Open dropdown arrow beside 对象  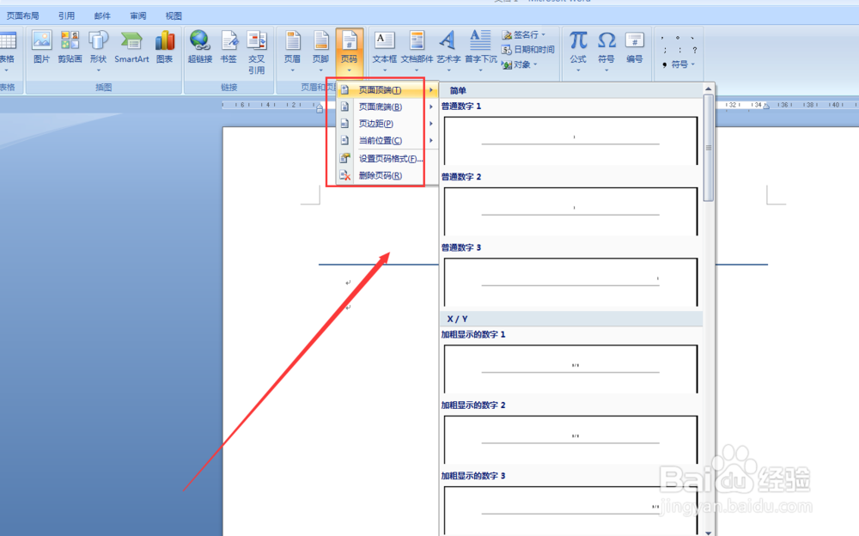(535, 64)
